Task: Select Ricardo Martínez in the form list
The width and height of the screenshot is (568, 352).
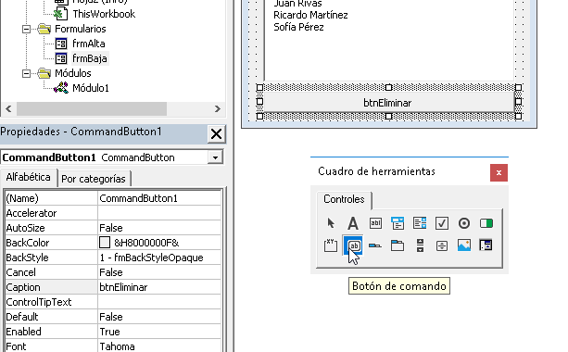Action: (310, 15)
